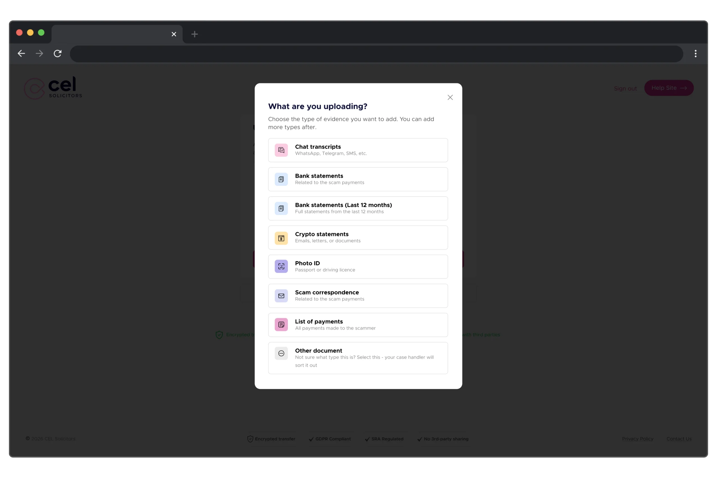Click 'Emails, letters, or documents' description
Screen dimensions: 717x478
[x=327, y=241]
